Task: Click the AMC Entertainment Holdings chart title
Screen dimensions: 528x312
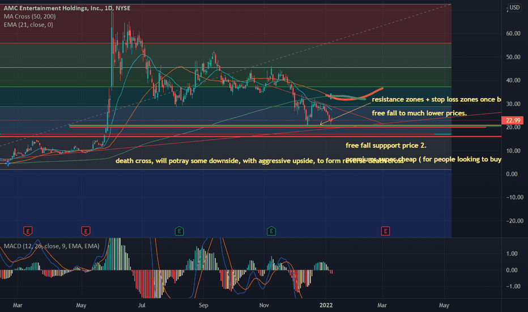Action: 67,8
